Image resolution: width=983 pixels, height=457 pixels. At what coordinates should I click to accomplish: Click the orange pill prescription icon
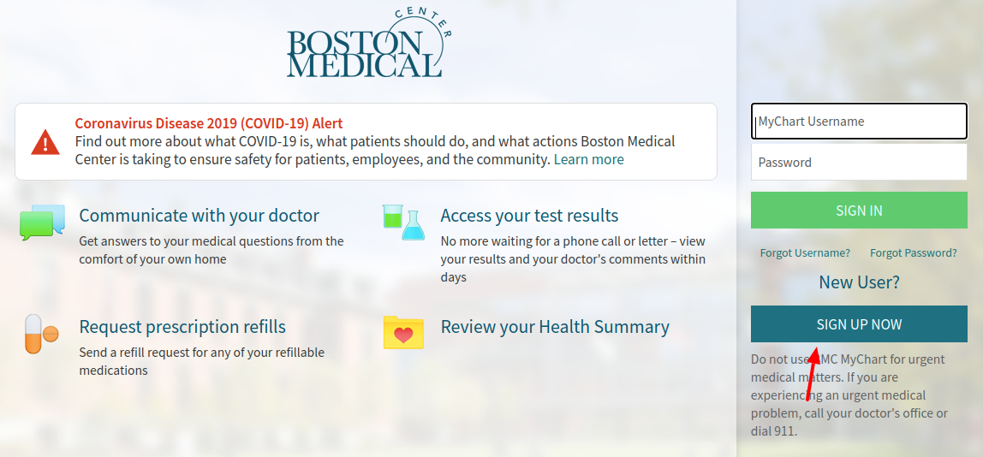click(41, 334)
